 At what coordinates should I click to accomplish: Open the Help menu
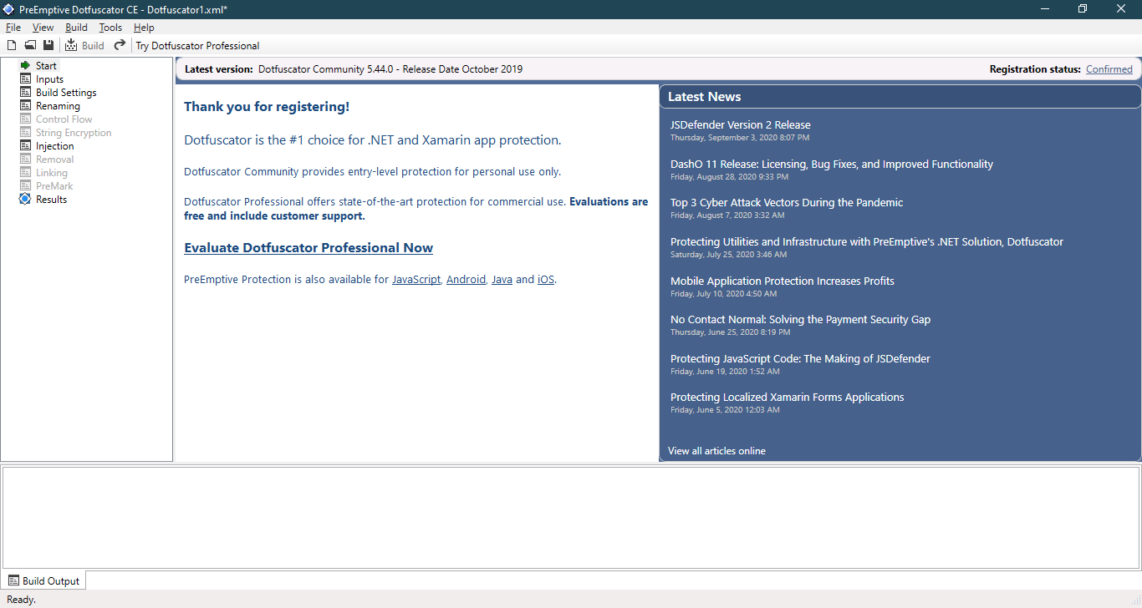[144, 27]
